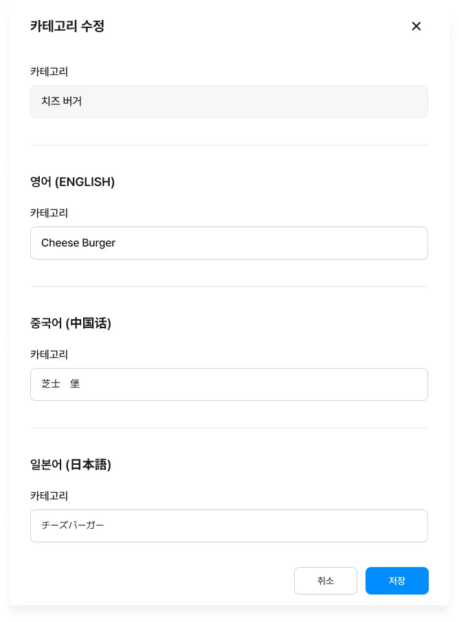Close the 카테고리 수정 dialog with X

(416, 26)
